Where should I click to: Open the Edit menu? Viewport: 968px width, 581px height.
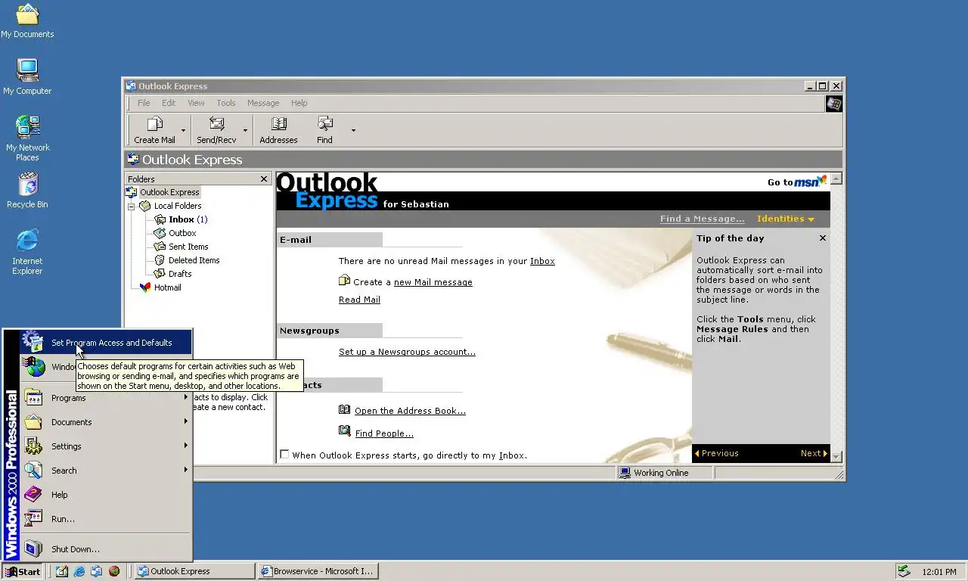169,103
